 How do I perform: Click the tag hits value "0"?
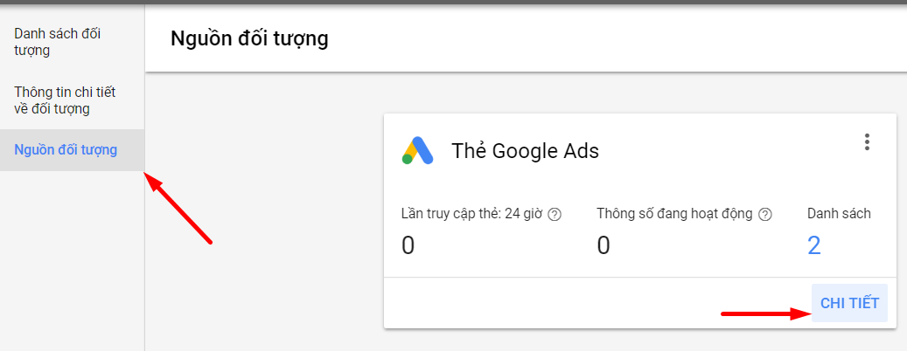tap(408, 246)
